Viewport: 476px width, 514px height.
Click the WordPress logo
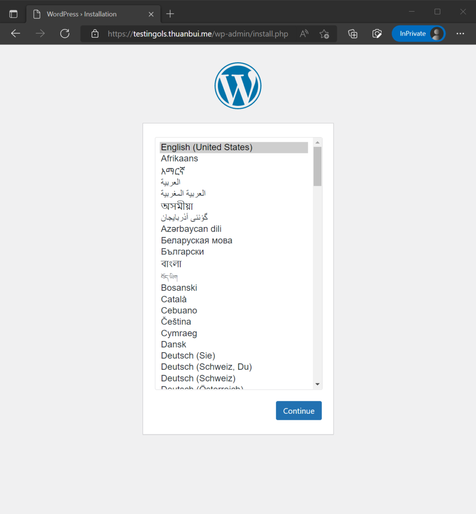coord(238,86)
